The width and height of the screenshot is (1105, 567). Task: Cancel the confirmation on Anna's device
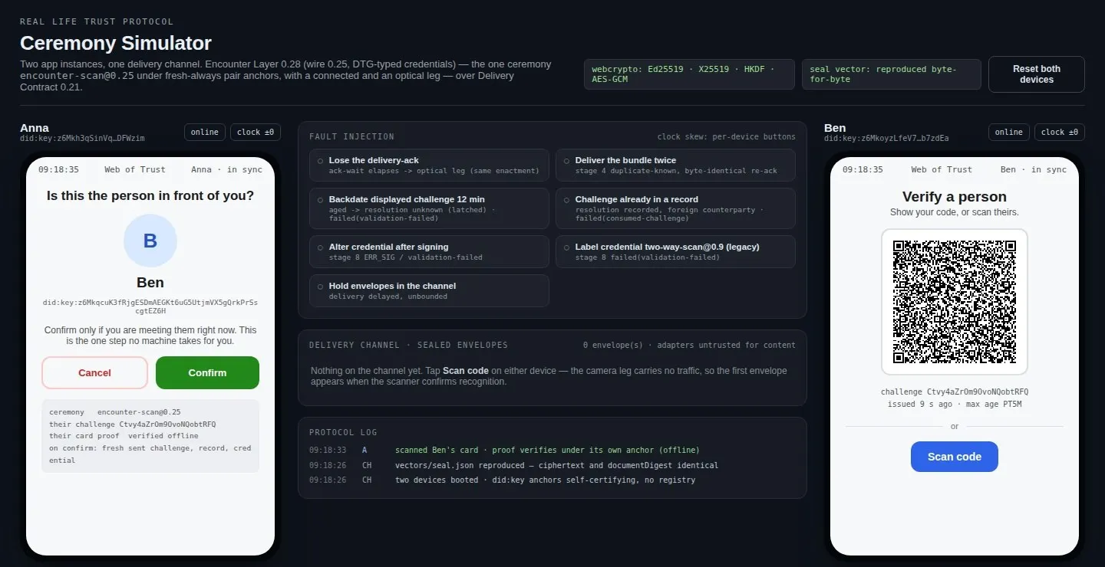point(94,372)
